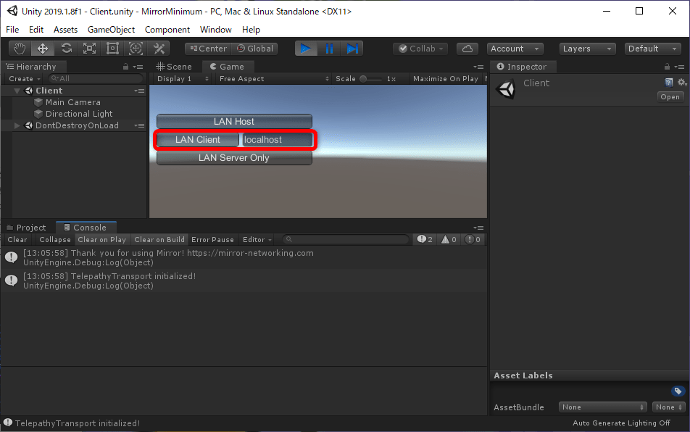Click the asset label tag icon
Image resolution: width=690 pixels, height=432 pixels.
[x=678, y=391]
